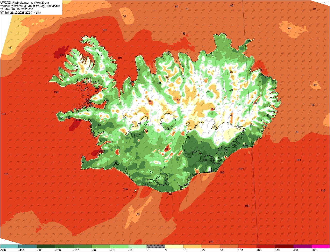Click the value 198 in the western ocean
The height and width of the screenshot is (252, 330).
(x=56, y=92)
